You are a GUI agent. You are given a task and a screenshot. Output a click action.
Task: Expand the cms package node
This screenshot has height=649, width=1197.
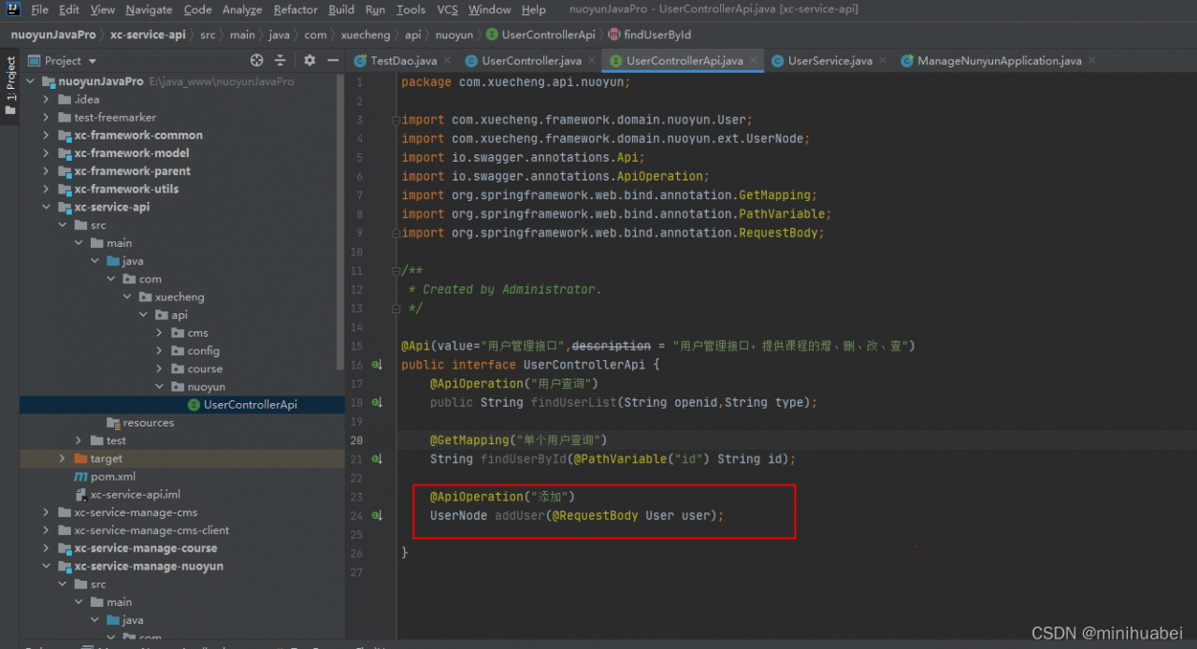pyautogui.click(x=159, y=333)
